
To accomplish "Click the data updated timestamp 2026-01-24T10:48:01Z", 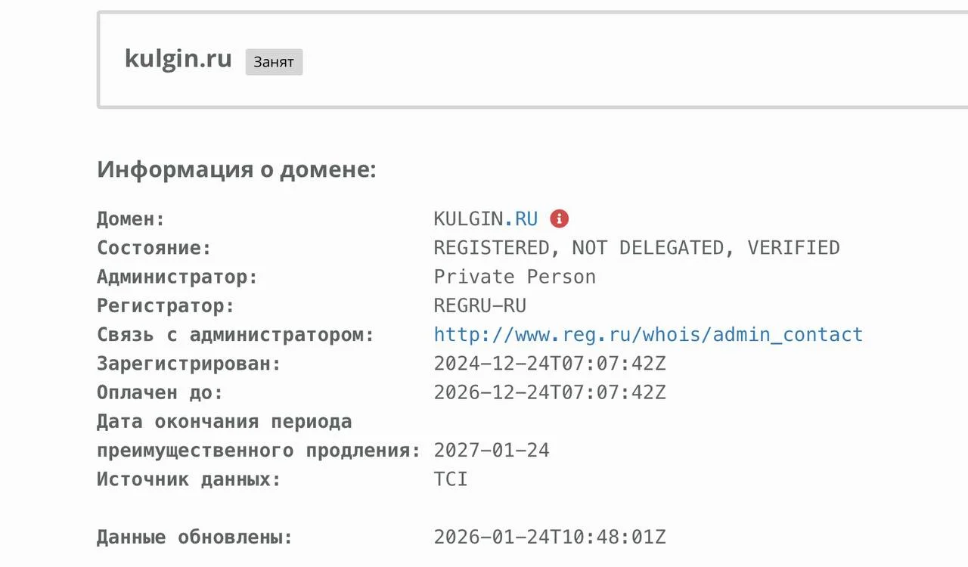I will (x=549, y=538).
